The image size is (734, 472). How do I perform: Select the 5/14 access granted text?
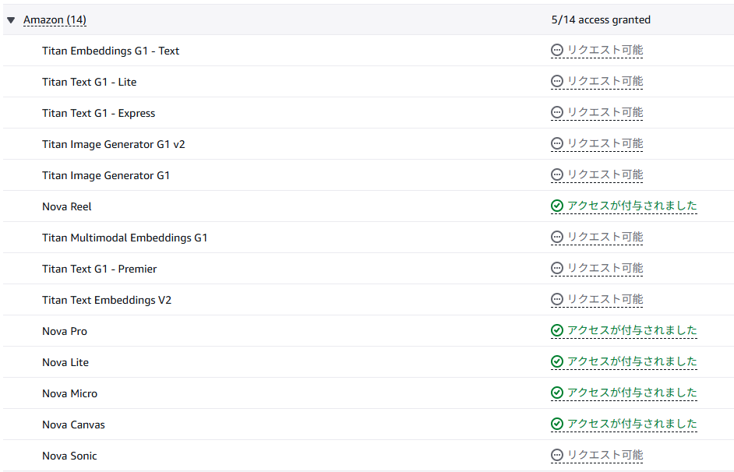601,19
